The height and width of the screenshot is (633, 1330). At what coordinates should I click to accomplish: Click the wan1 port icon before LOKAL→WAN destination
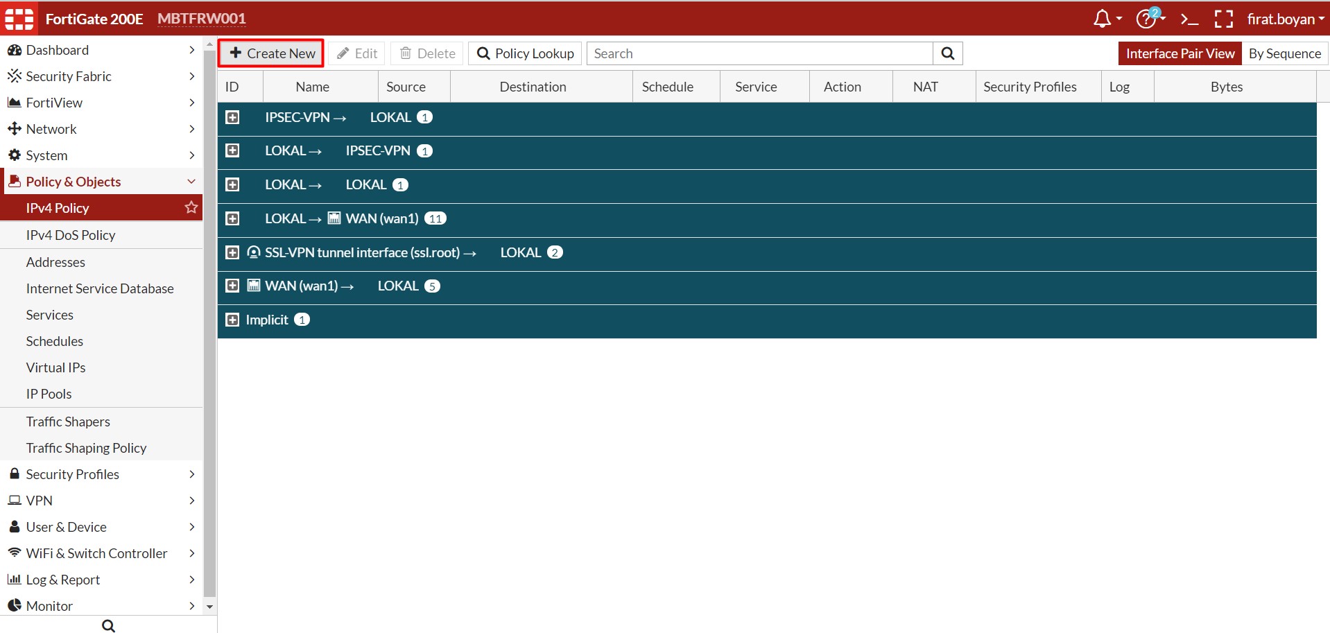point(334,218)
